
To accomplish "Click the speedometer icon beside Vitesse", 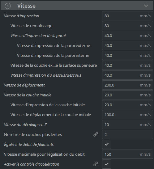I will click(8, 6).
